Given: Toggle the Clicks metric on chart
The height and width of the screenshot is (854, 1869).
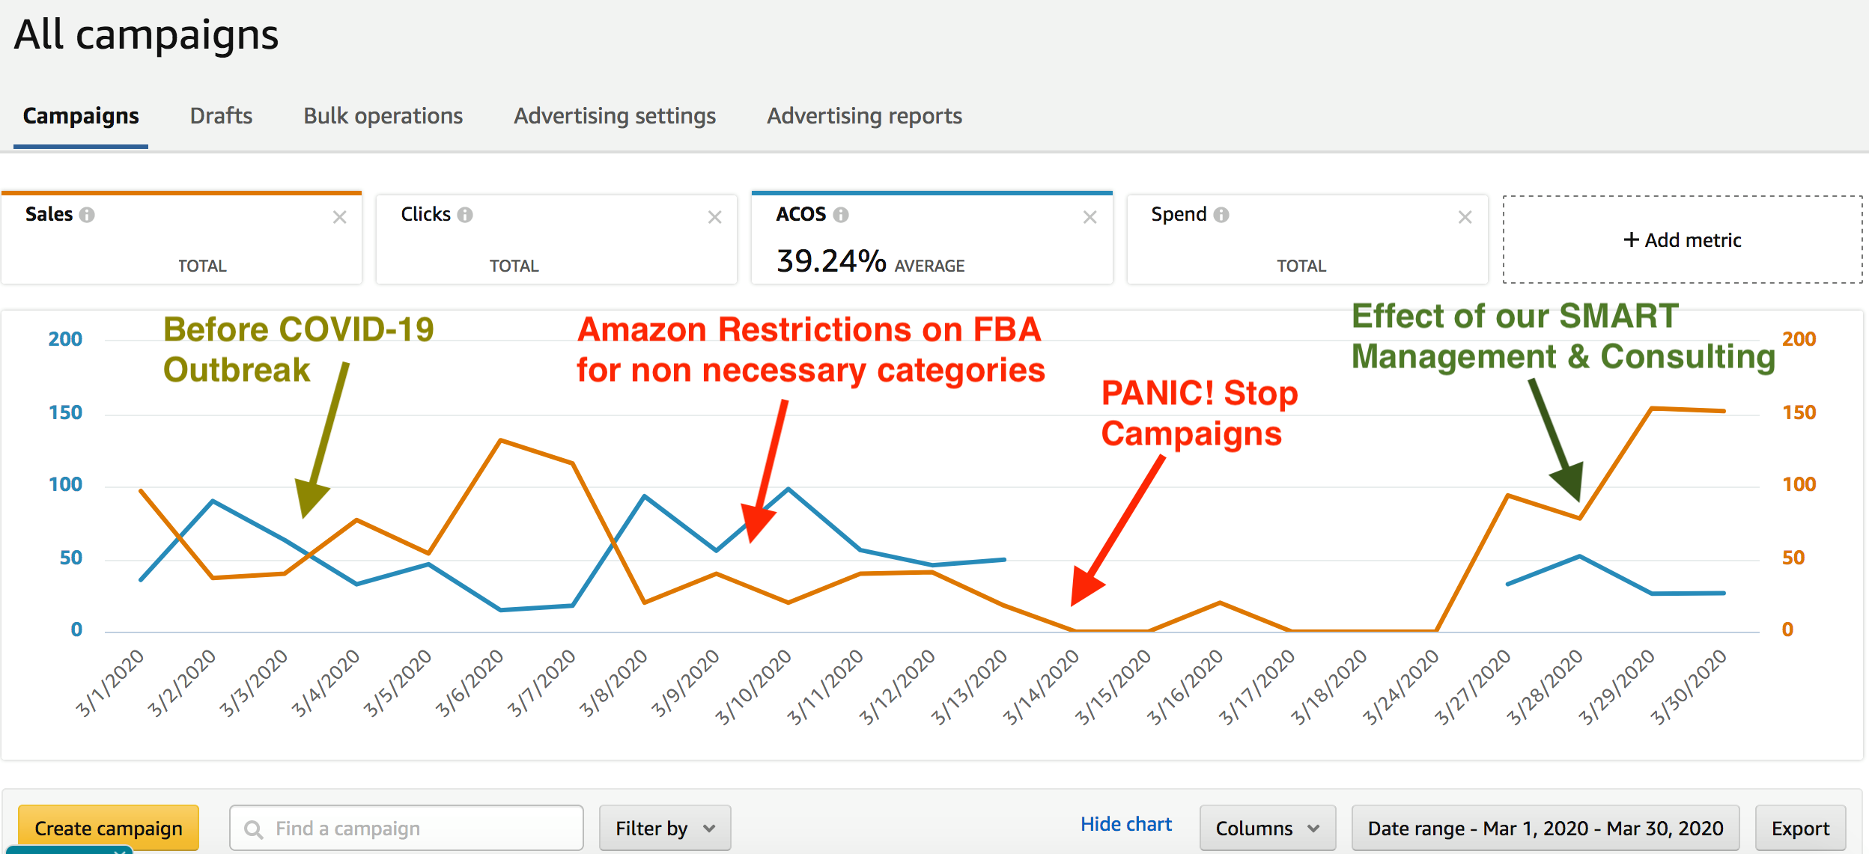Looking at the screenshot, I should click(x=556, y=240).
